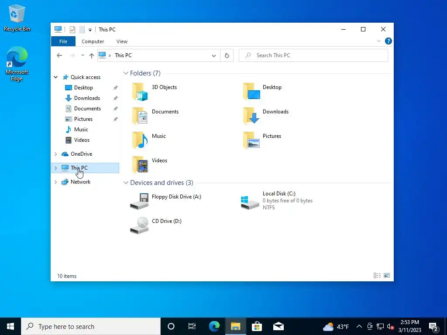Click the File Explorer taskbar icon
The width and height of the screenshot is (447, 335).
235,326
